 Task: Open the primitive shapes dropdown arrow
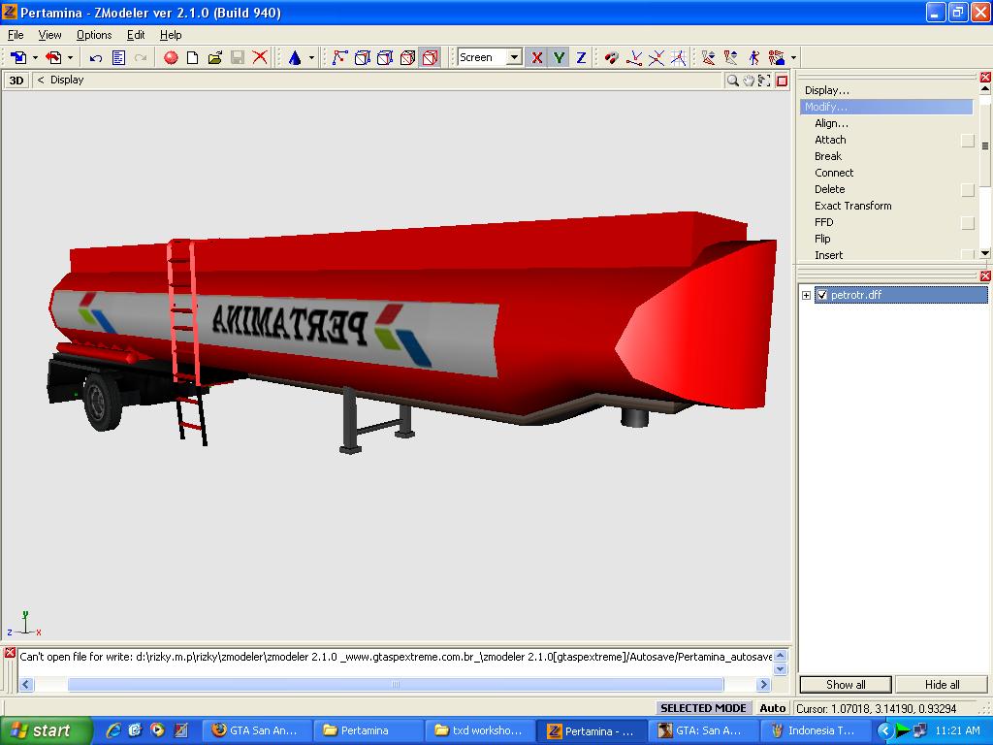tap(311, 58)
